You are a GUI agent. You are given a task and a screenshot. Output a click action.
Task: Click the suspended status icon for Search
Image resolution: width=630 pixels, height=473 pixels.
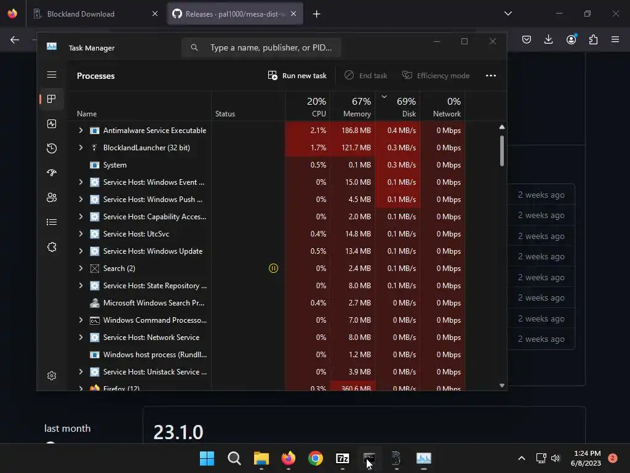point(273,269)
